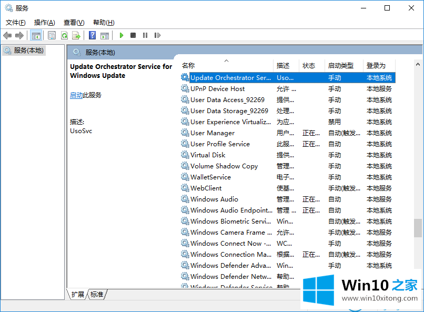Toggle the console tree show/hide icon
This screenshot has width=424, height=312.
(x=36, y=35)
